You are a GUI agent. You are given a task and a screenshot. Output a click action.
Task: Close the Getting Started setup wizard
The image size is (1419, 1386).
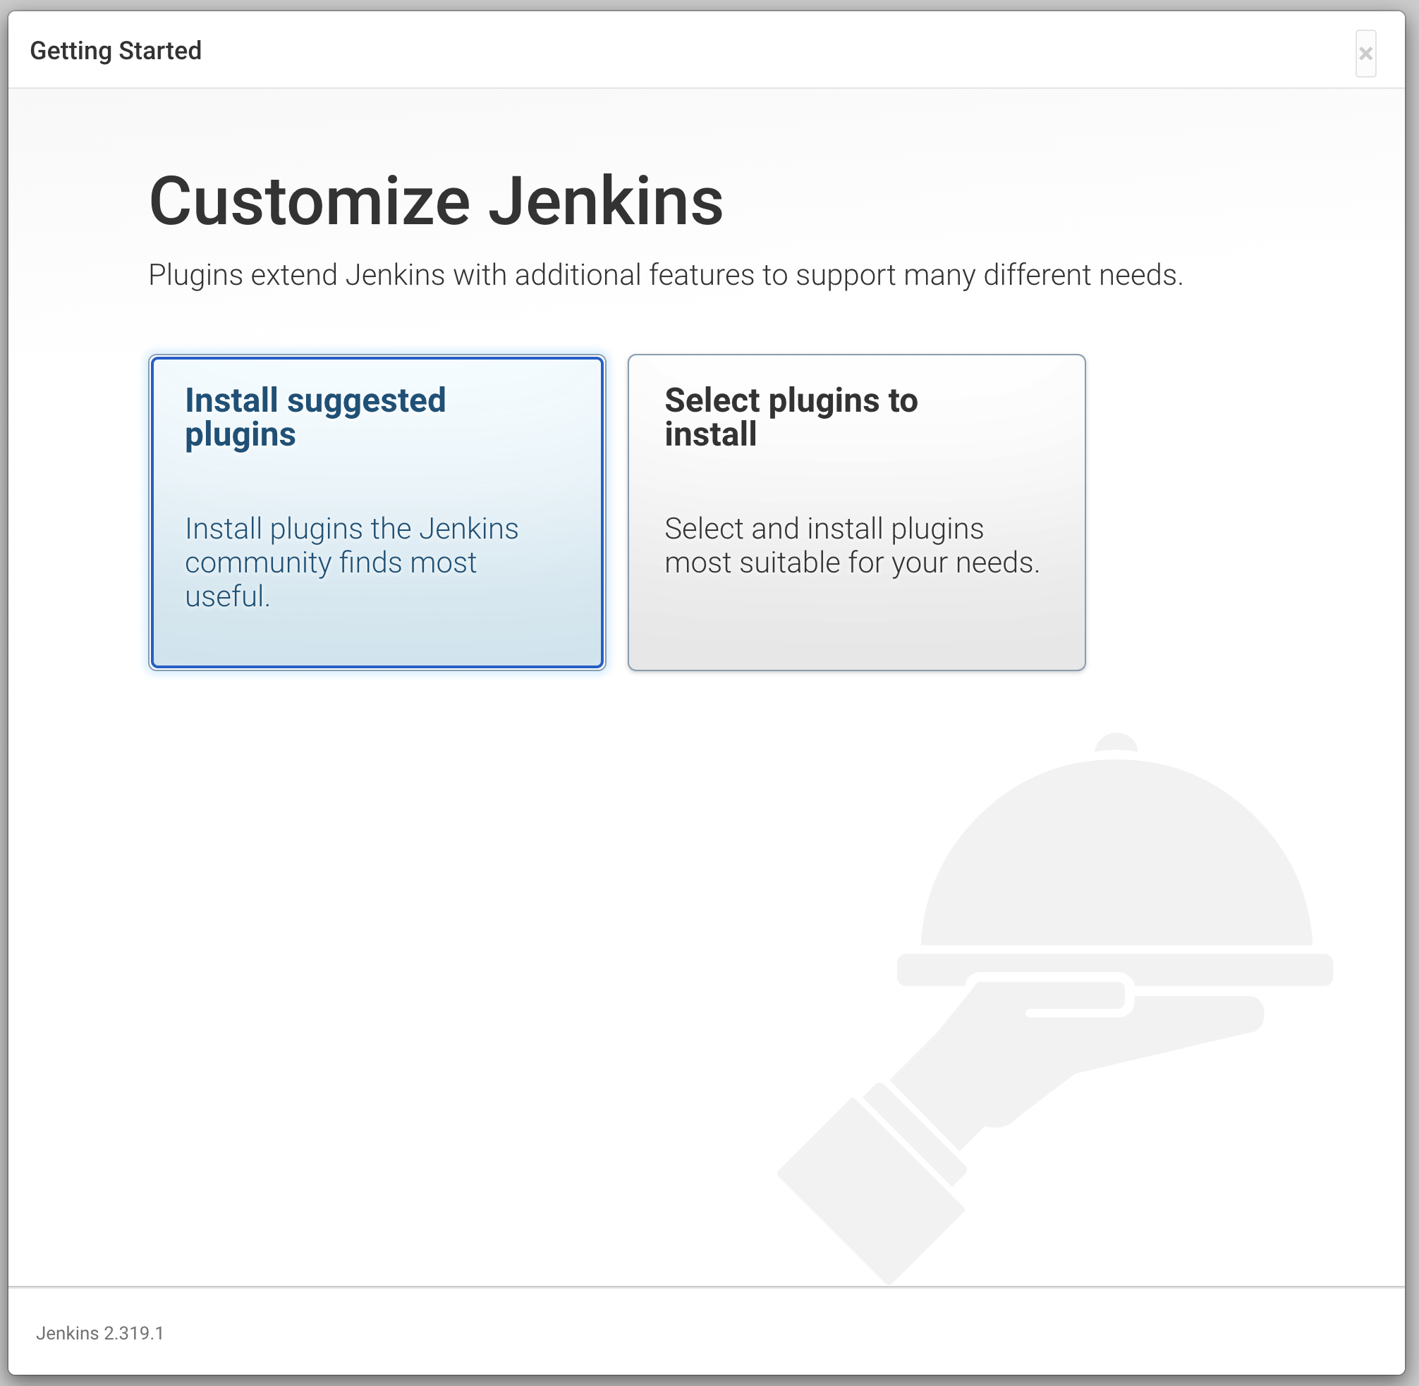(x=1368, y=52)
